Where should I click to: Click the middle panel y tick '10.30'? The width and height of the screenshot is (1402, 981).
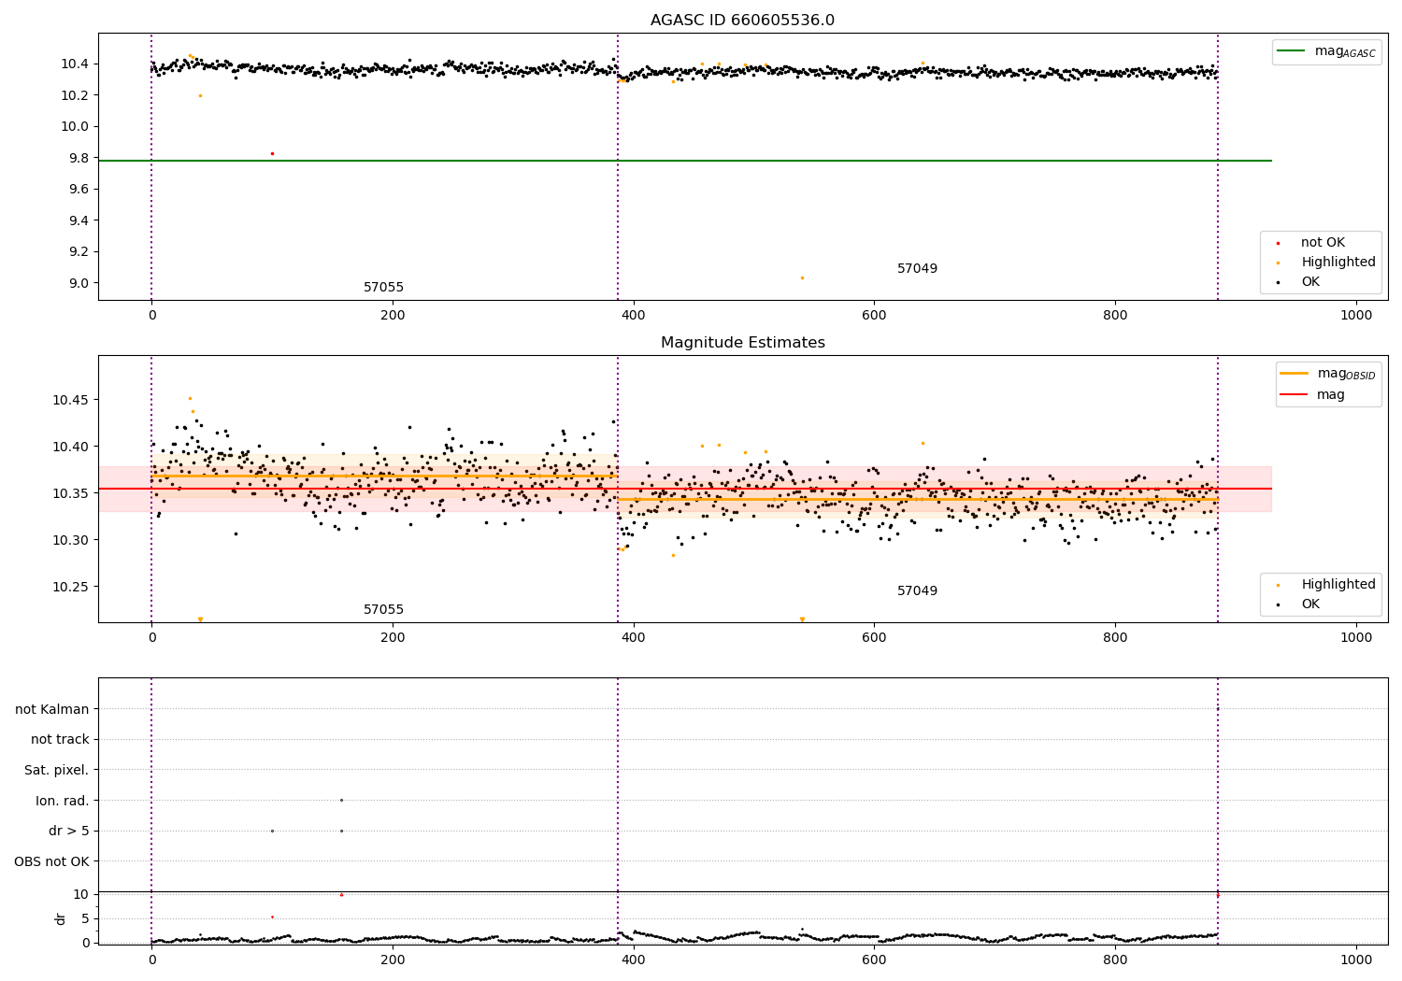pyautogui.click(x=70, y=541)
